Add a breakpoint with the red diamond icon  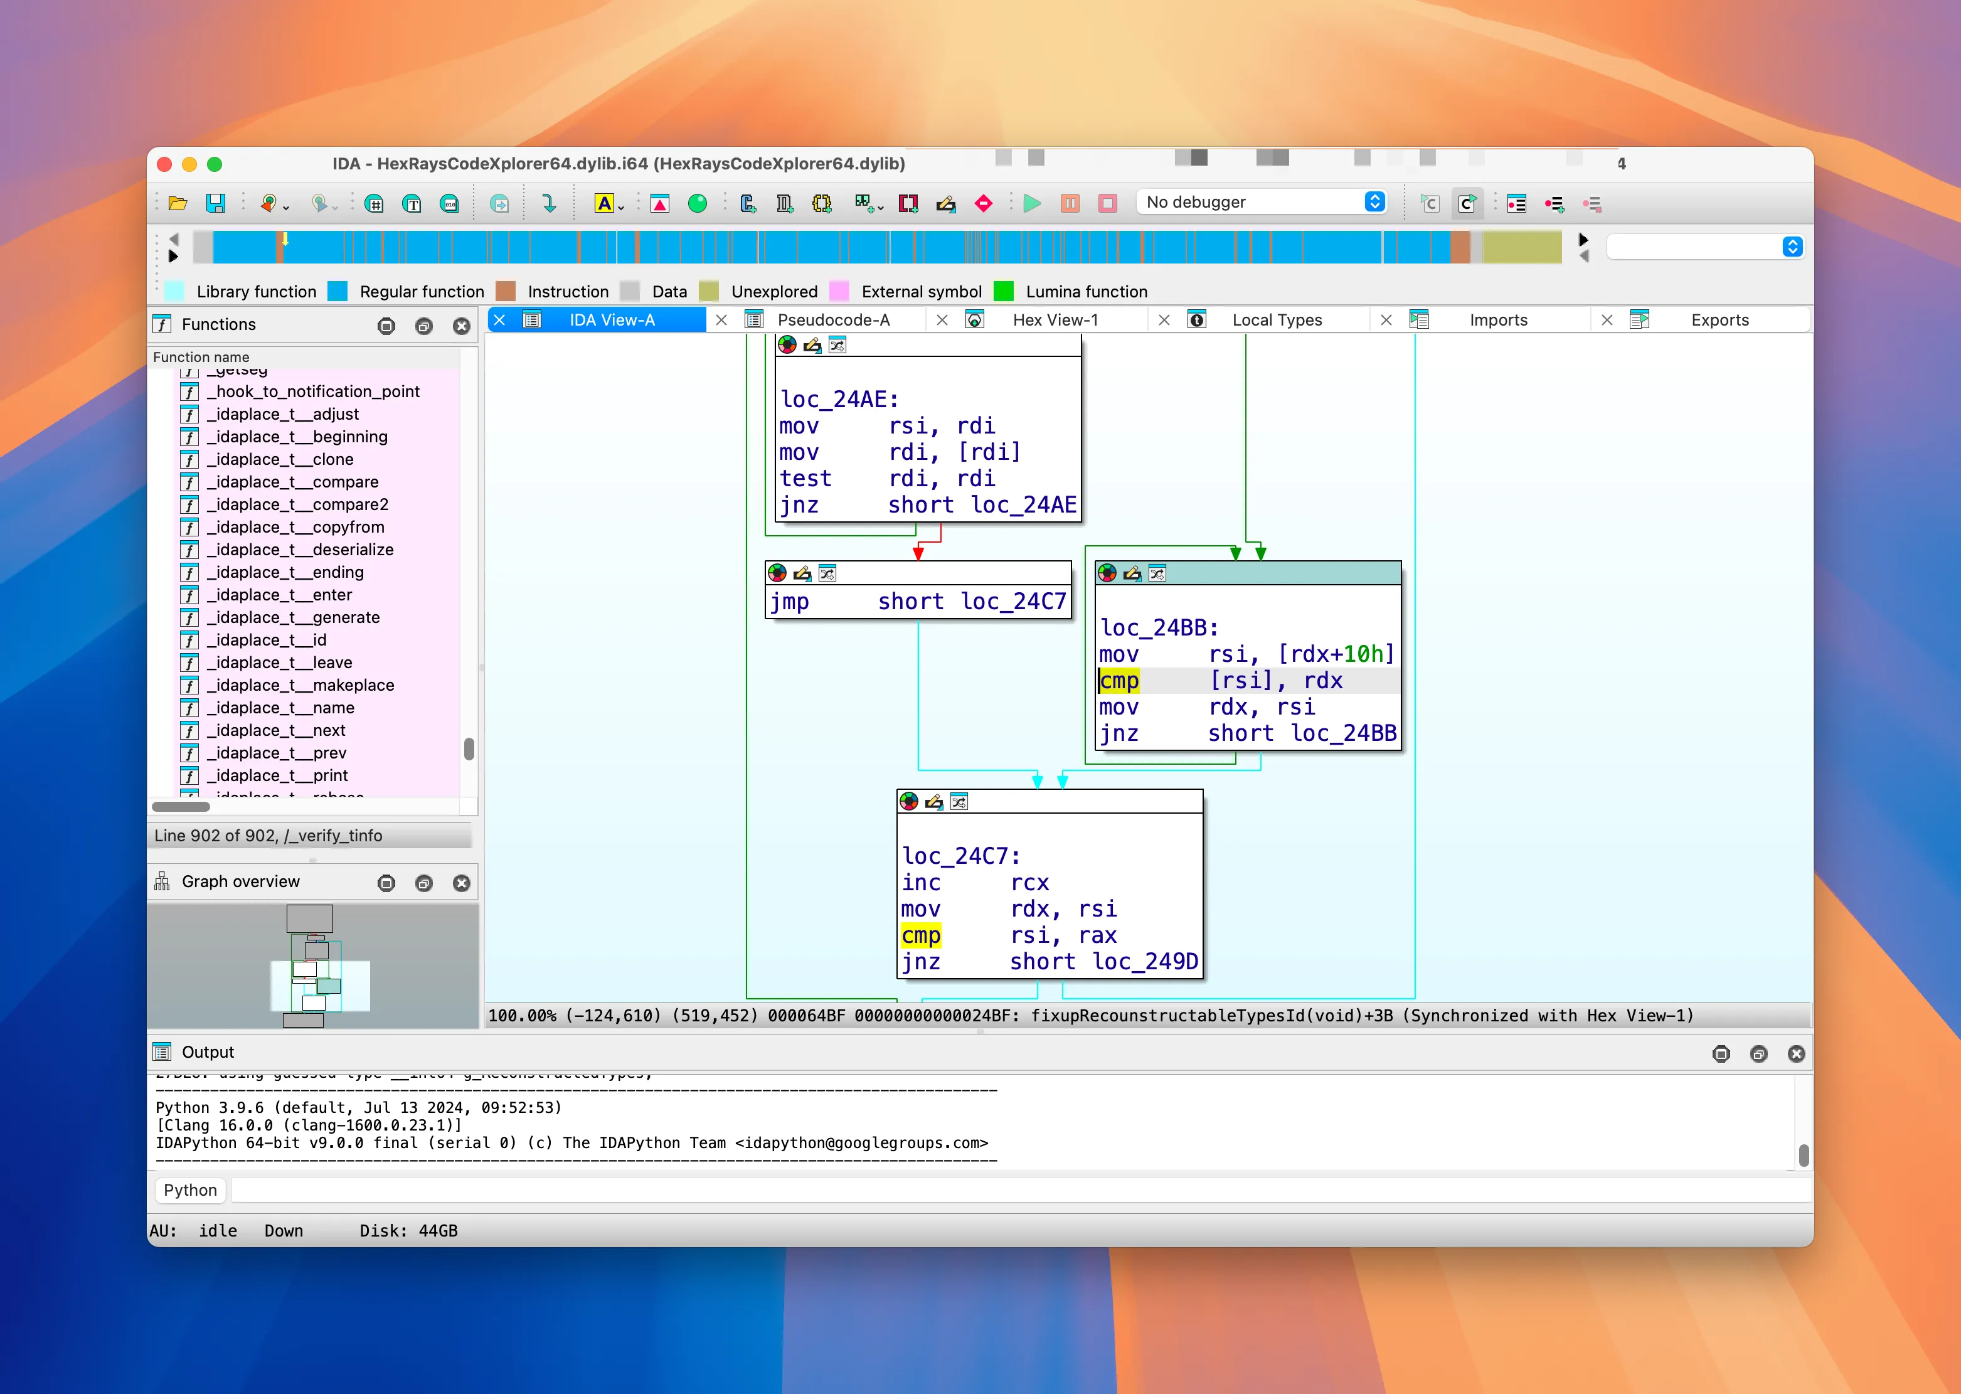984,203
